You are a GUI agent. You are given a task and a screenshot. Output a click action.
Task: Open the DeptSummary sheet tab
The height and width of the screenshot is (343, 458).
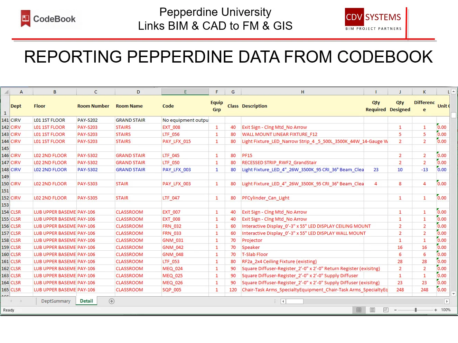pos(56,301)
